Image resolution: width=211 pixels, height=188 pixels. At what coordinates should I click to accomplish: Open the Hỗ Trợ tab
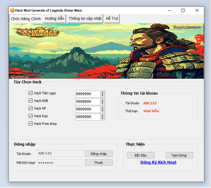[x=112, y=19]
